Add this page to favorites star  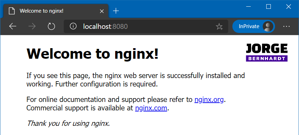pyautogui.click(x=219, y=27)
